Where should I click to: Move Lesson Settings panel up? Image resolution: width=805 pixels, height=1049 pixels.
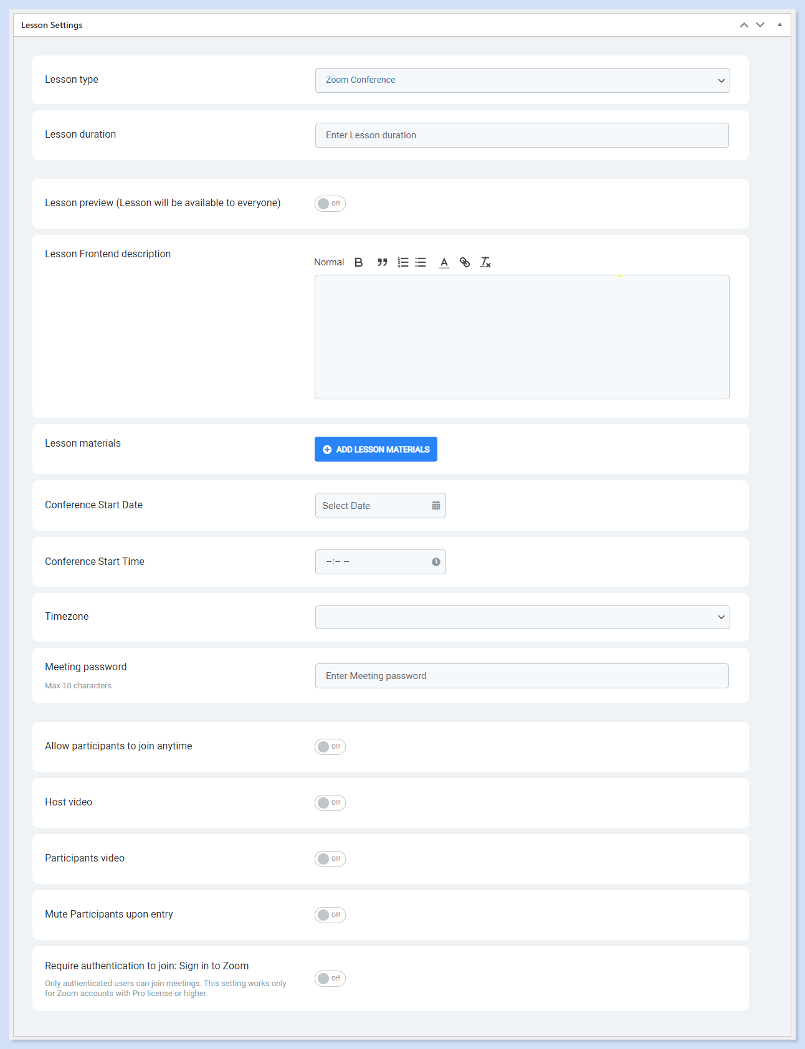744,25
